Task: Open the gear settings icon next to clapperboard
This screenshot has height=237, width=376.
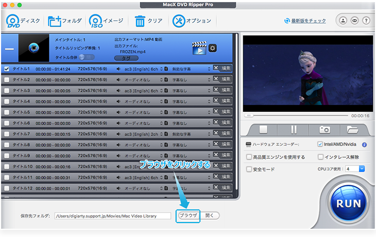Action: pos(212,48)
